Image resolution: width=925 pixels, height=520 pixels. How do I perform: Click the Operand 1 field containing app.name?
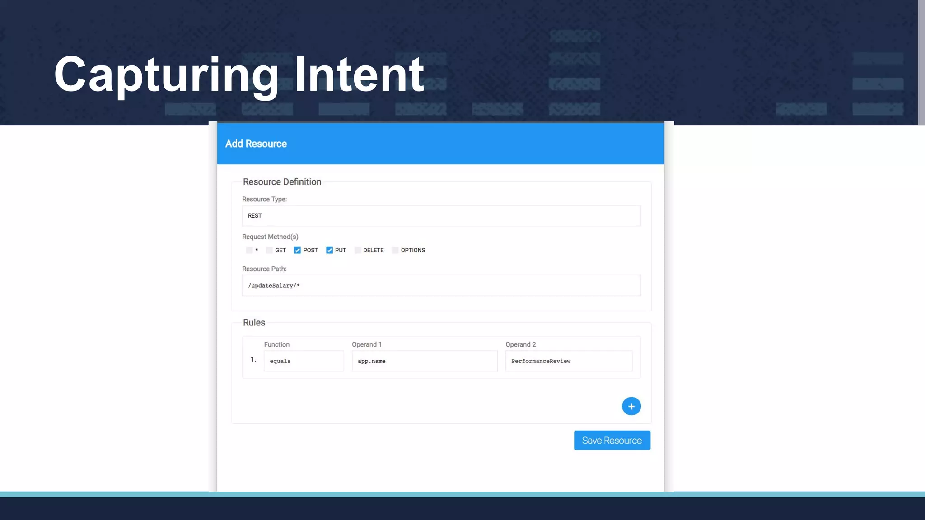pyautogui.click(x=425, y=361)
